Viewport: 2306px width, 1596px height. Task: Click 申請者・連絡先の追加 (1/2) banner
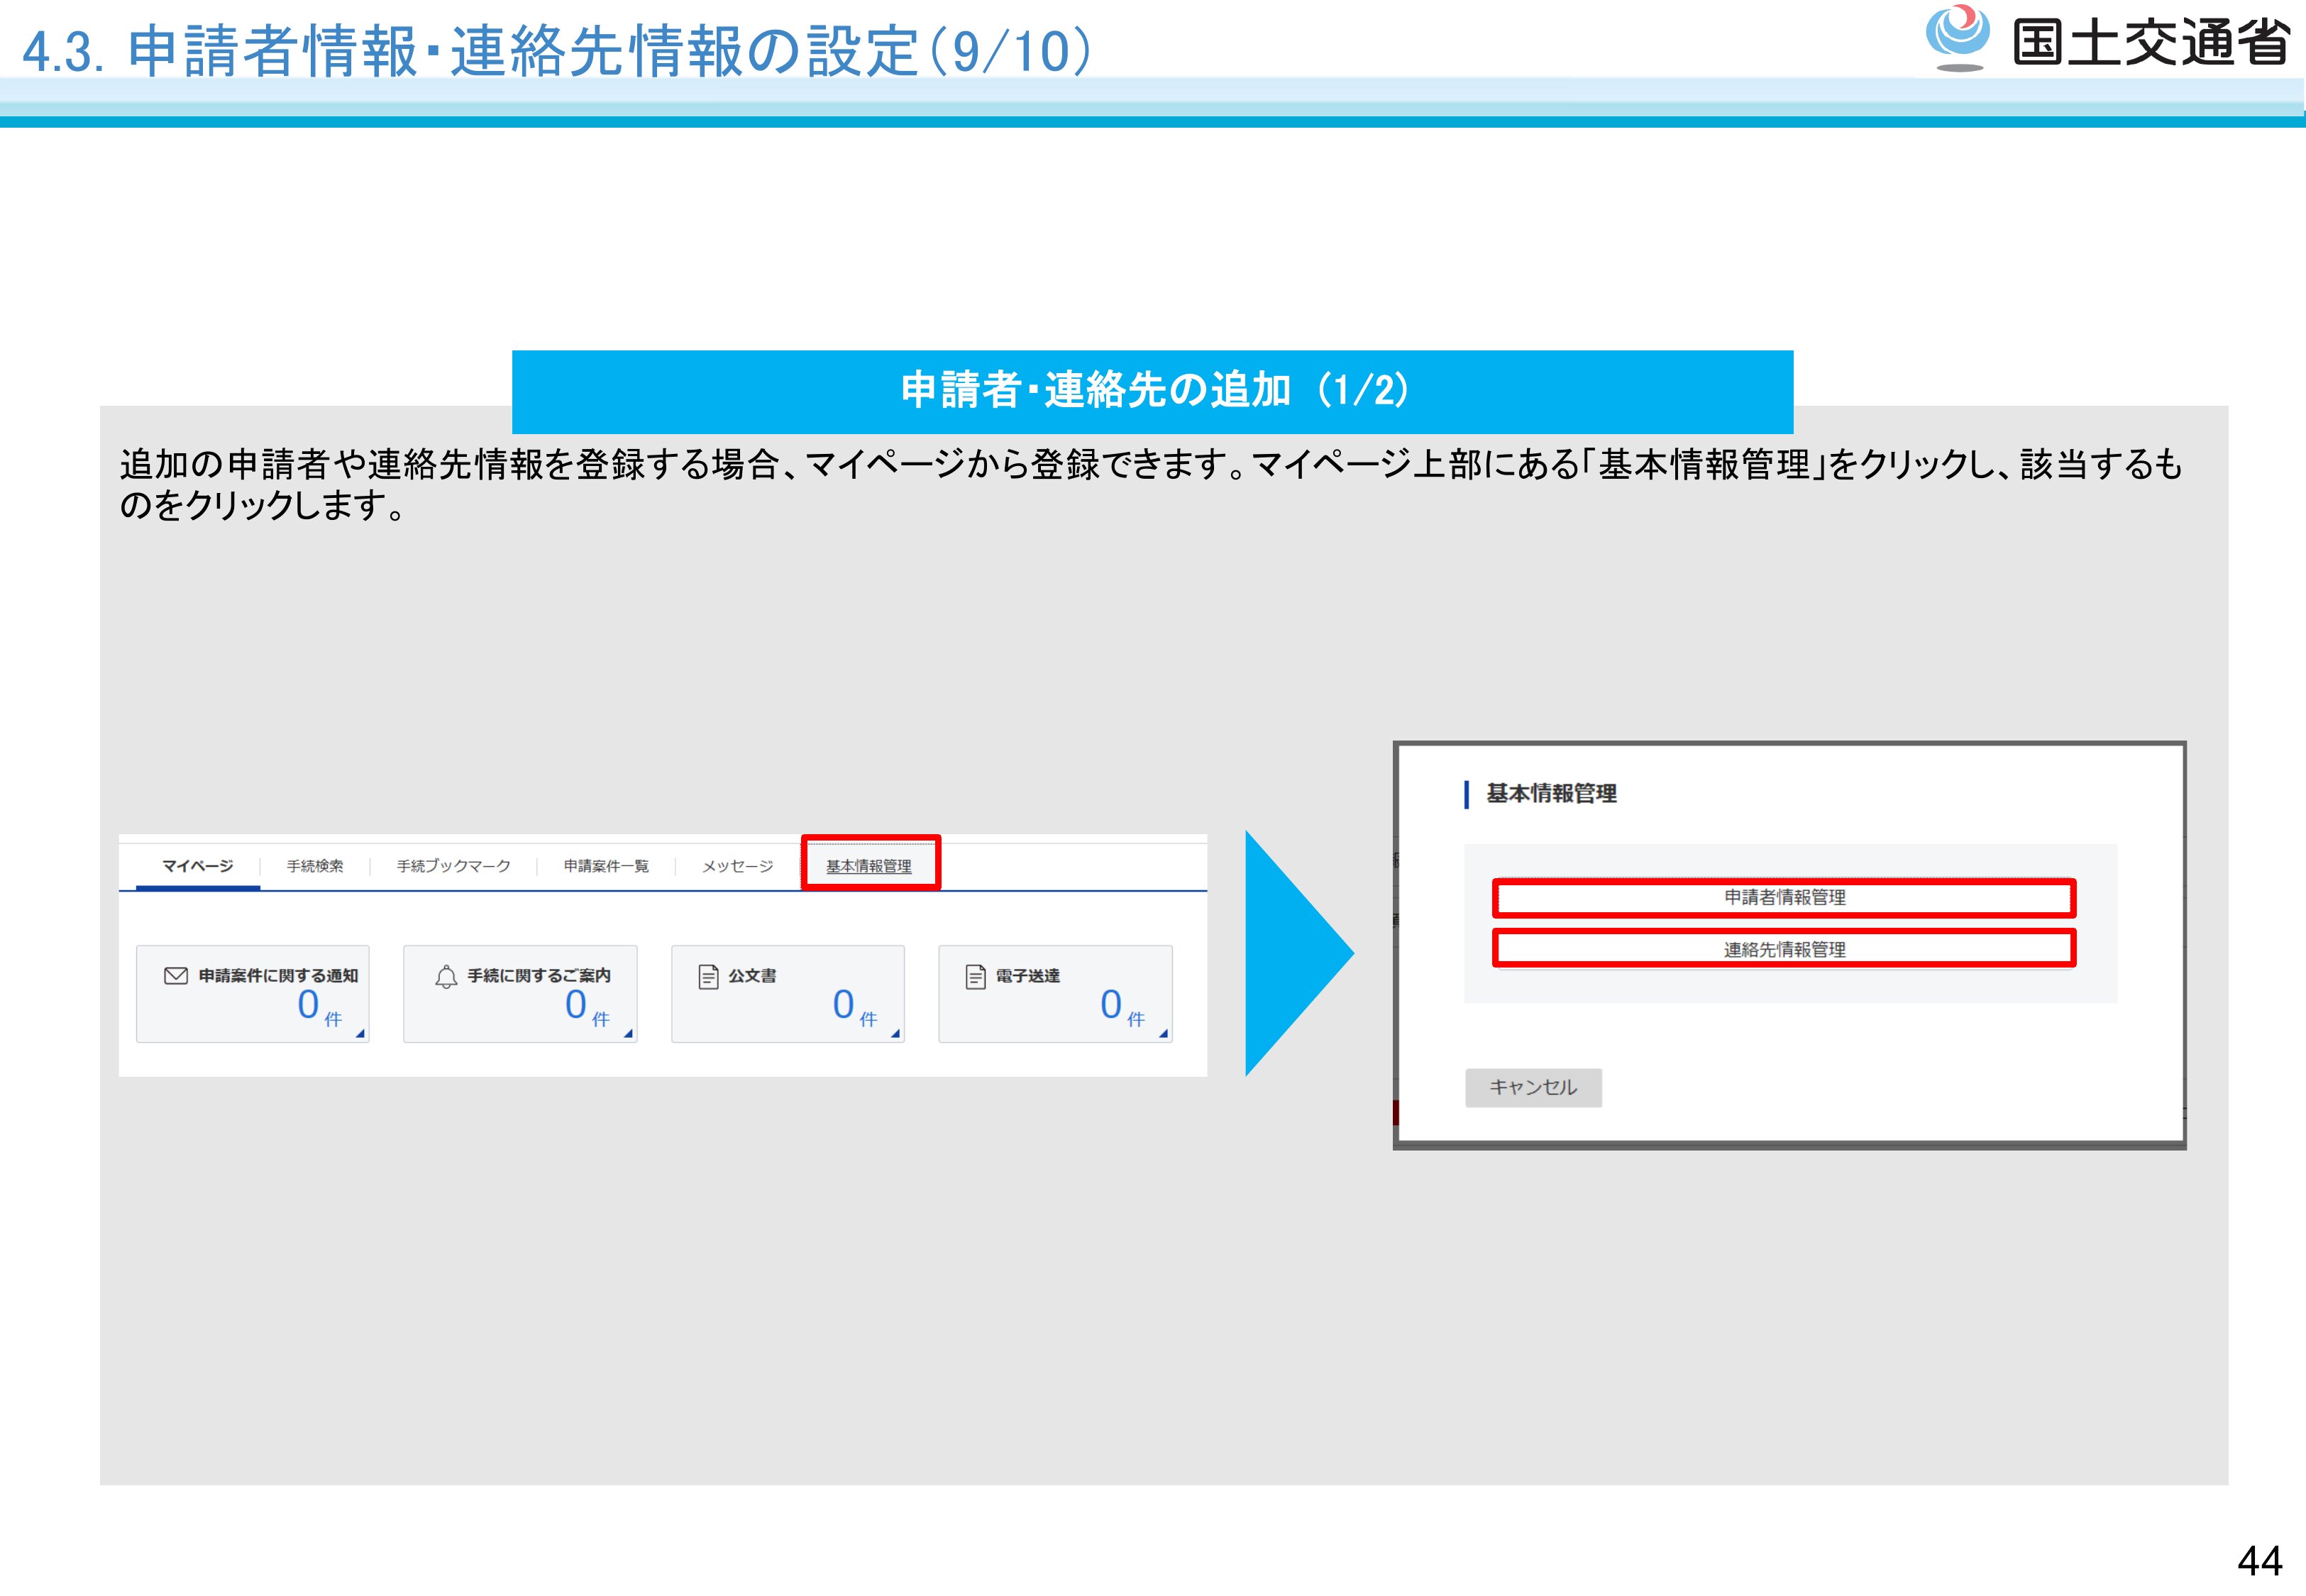pos(1152,391)
